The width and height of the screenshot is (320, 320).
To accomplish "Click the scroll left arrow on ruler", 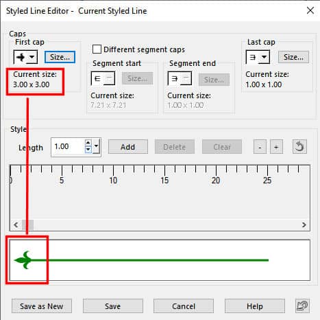I will point(16,225).
